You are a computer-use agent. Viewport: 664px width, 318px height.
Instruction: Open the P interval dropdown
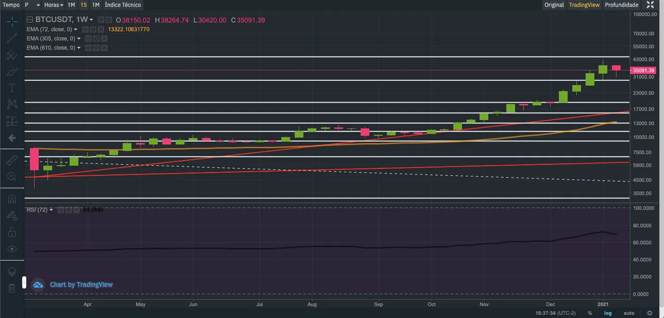[x=32, y=5]
